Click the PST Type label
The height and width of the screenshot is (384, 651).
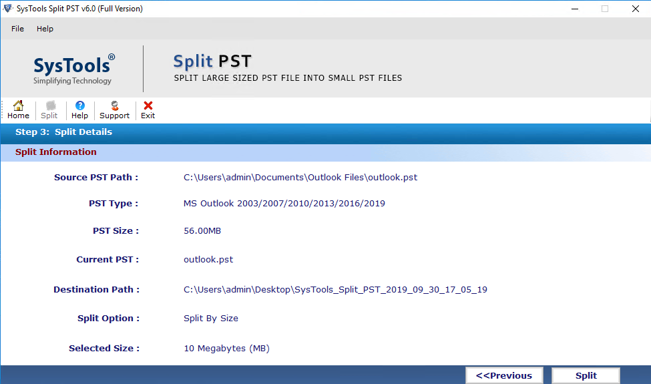click(114, 204)
